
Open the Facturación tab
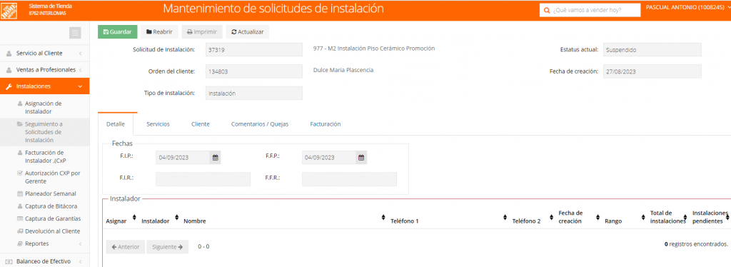click(326, 124)
